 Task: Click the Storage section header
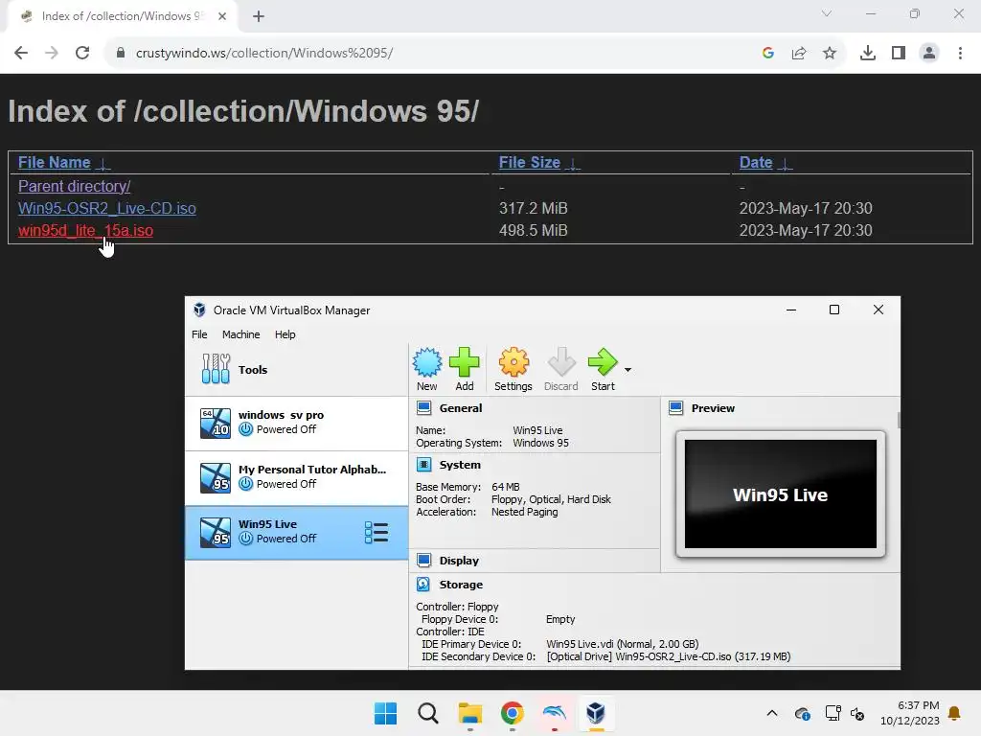[x=461, y=585]
